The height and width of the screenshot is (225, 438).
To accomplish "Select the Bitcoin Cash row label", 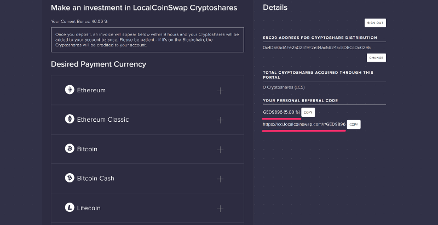I will (x=95, y=179).
